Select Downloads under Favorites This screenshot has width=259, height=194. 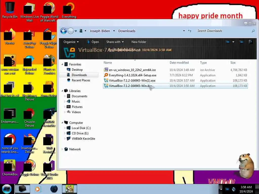click(79, 75)
